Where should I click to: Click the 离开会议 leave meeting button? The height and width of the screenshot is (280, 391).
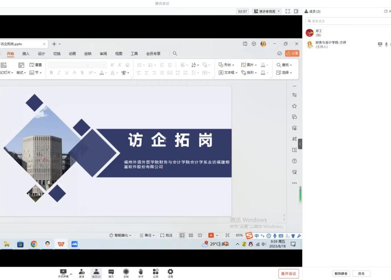coord(288,274)
